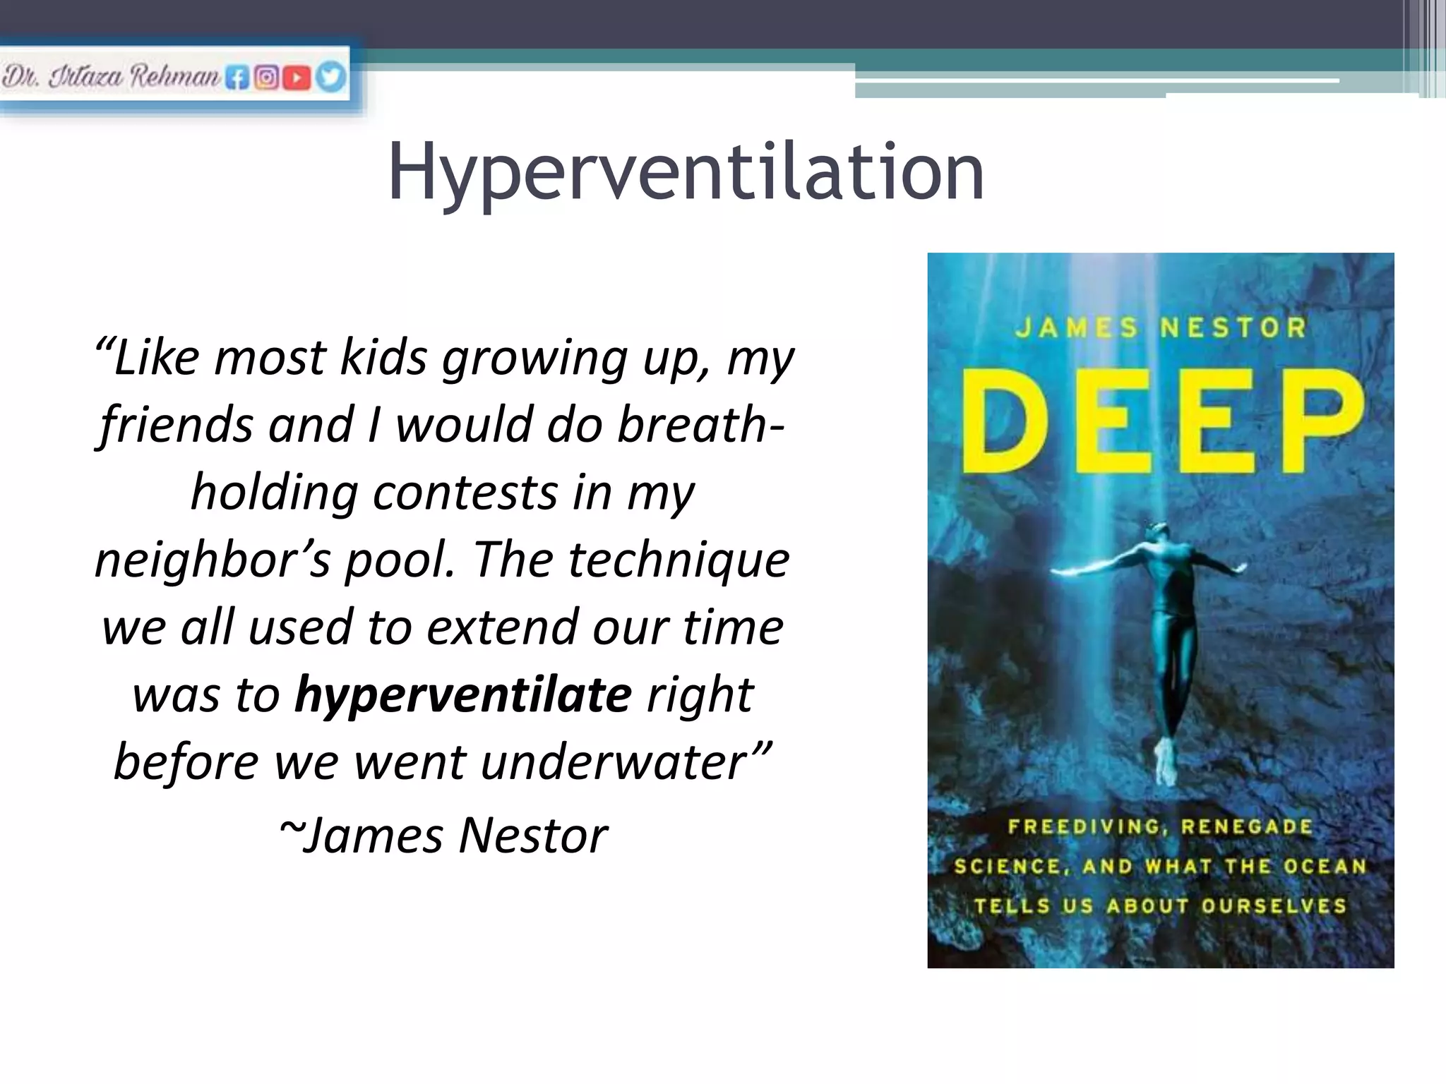Select the Hyperventilation slide title
Image resolution: width=1446 pixels, height=1084 pixels.
(686, 171)
